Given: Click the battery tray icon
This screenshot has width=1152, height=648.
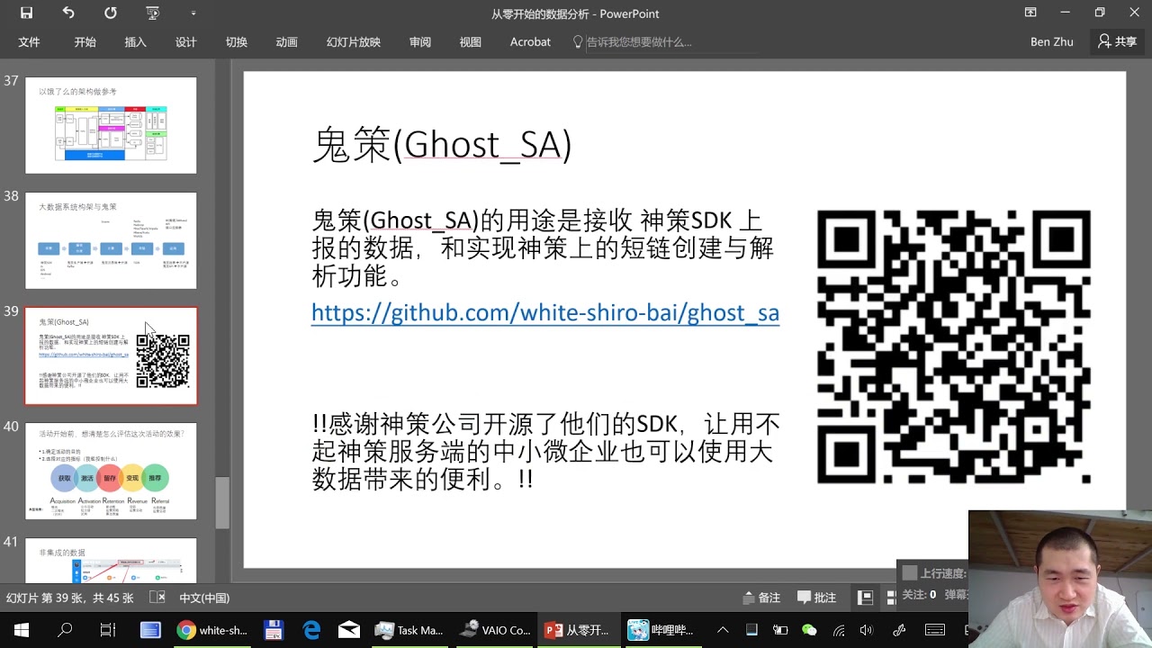Looking at the screenshot, I should click(x=780, y=630).
